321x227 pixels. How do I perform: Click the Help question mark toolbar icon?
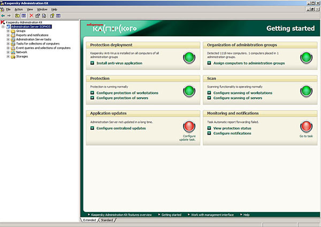point(52,15)
